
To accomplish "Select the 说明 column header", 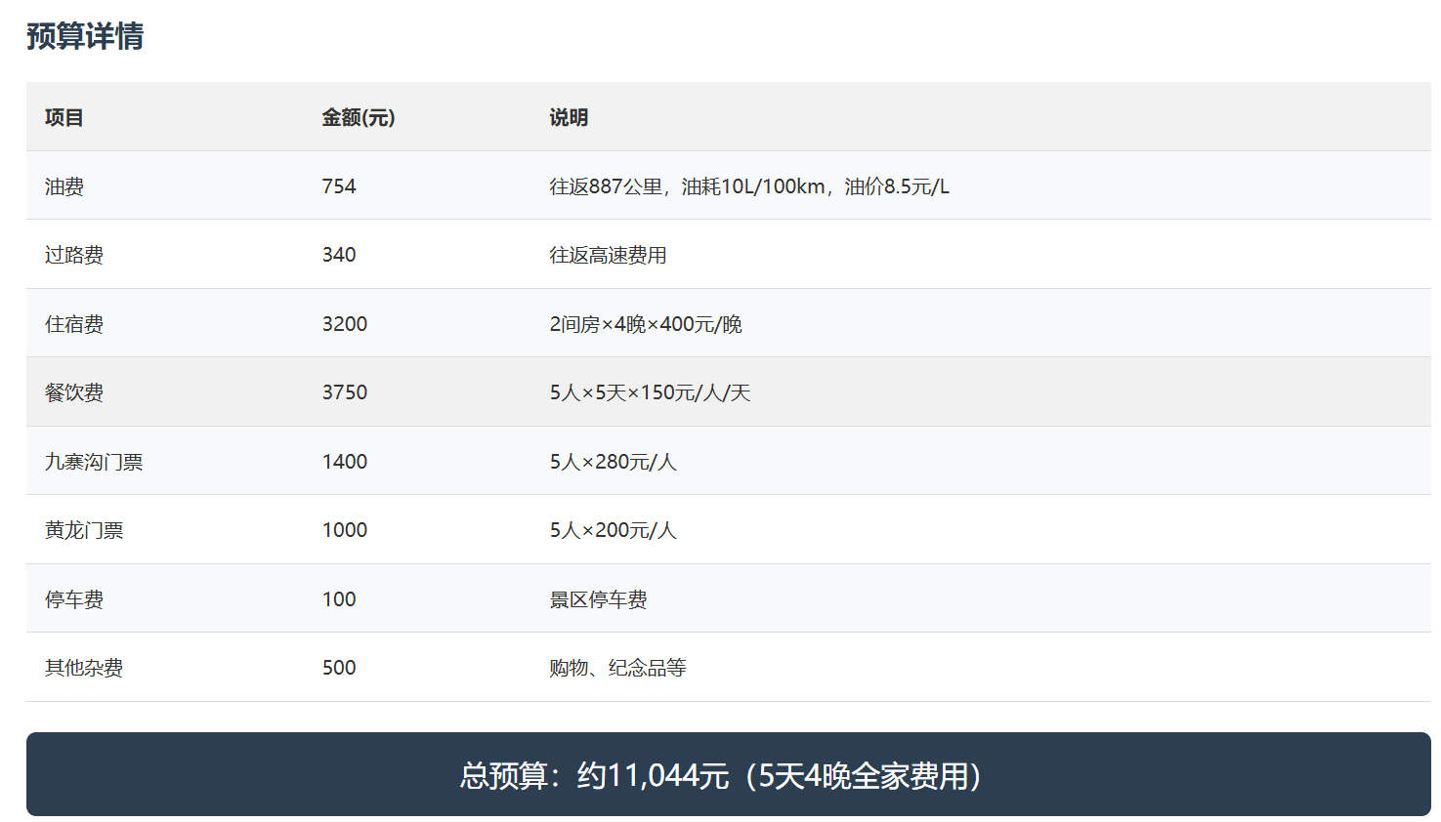I will coord(569,117).
